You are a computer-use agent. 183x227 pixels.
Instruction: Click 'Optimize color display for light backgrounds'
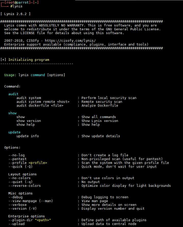(126, 186)
